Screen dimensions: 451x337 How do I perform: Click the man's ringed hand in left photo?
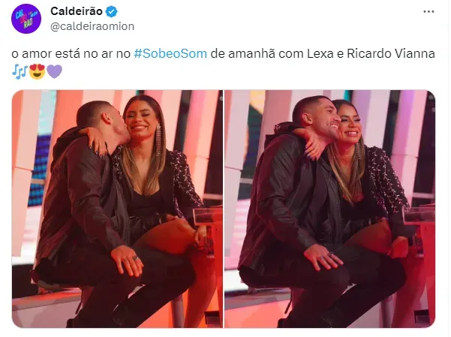(x=128, y=260)
